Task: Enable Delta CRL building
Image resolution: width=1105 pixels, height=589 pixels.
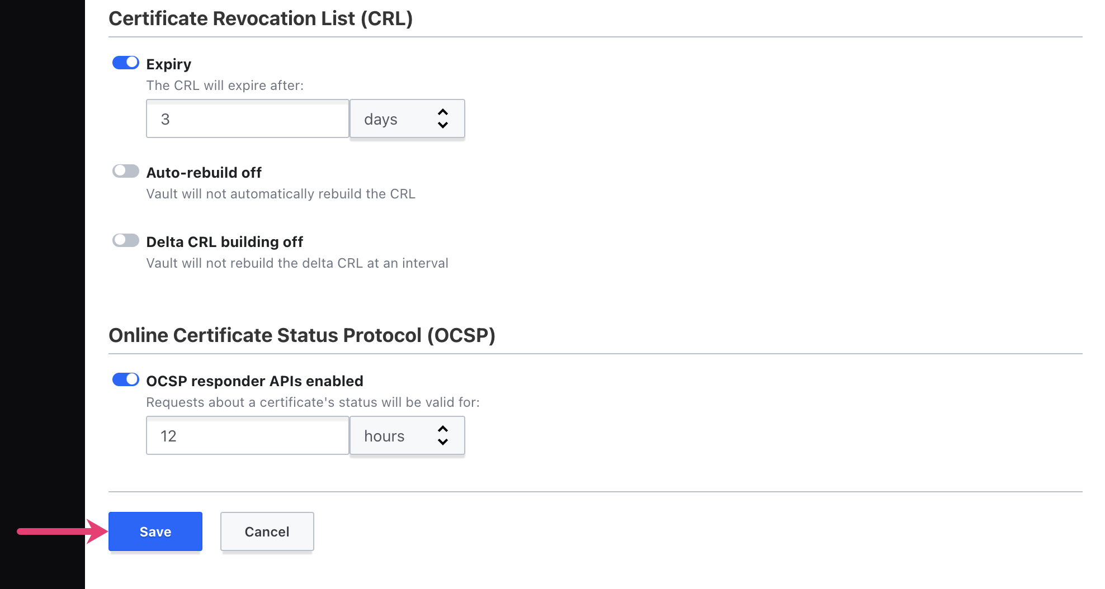Action: tap(125, 240)
